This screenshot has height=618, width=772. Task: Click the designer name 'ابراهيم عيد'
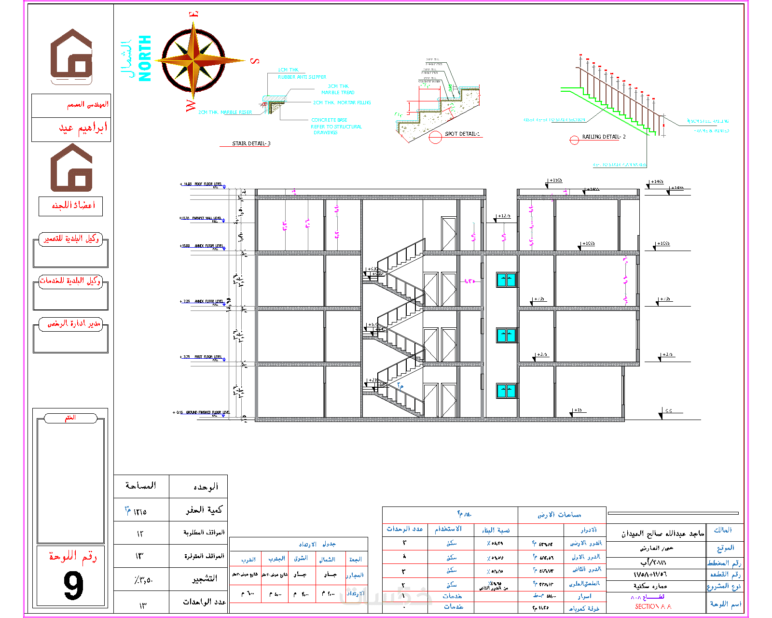coord(83,128)
